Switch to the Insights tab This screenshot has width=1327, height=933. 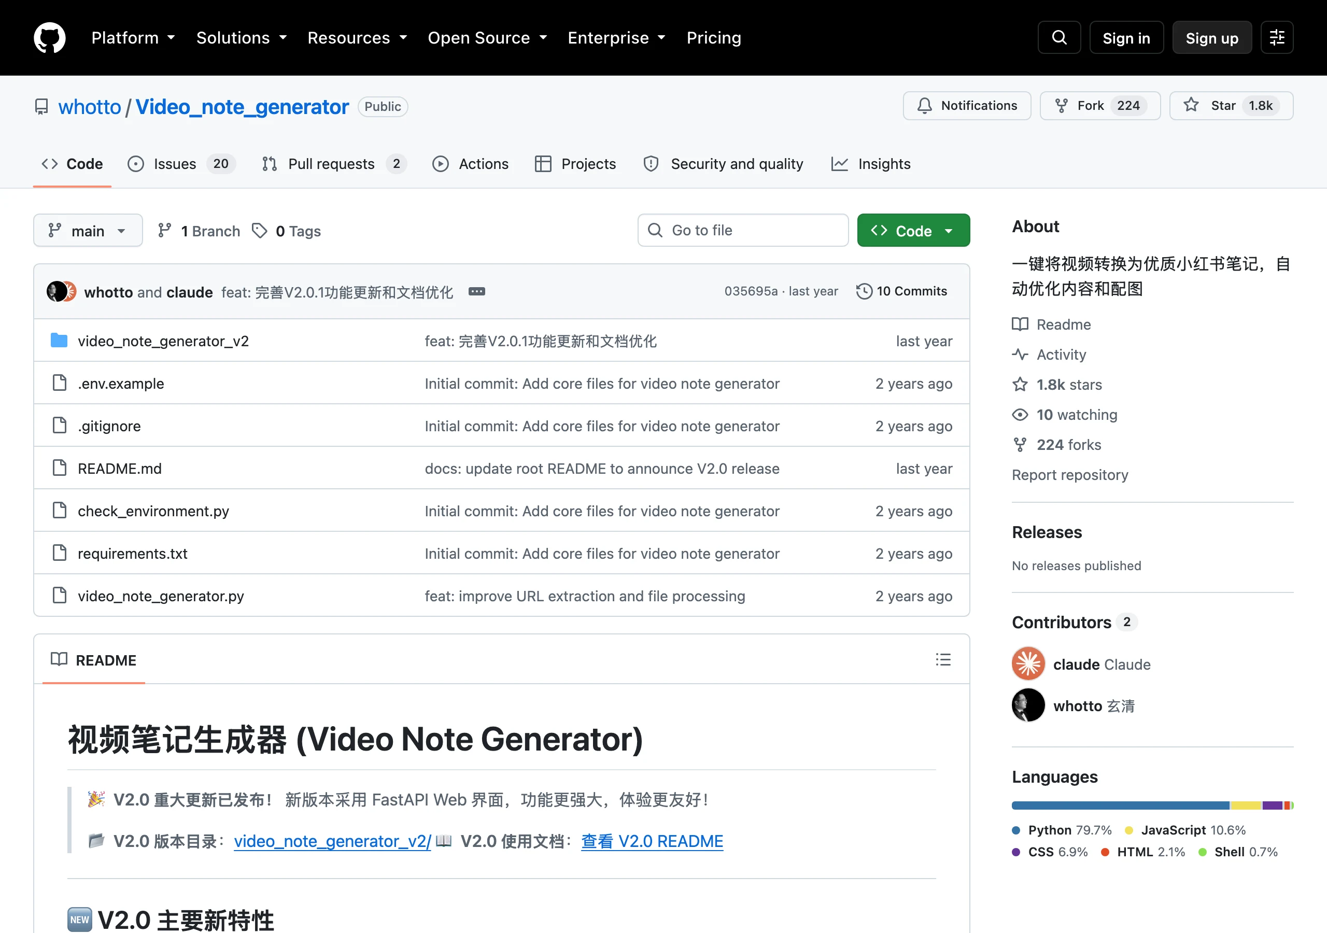click(871, 164)
